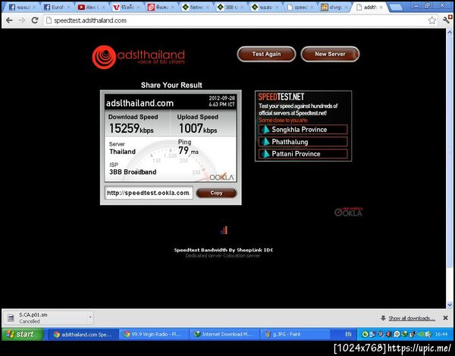This screenshot has height=356, width=455.
Task: Click the Download Speed 15259 kbps value
Action: [x=131, y=128]
